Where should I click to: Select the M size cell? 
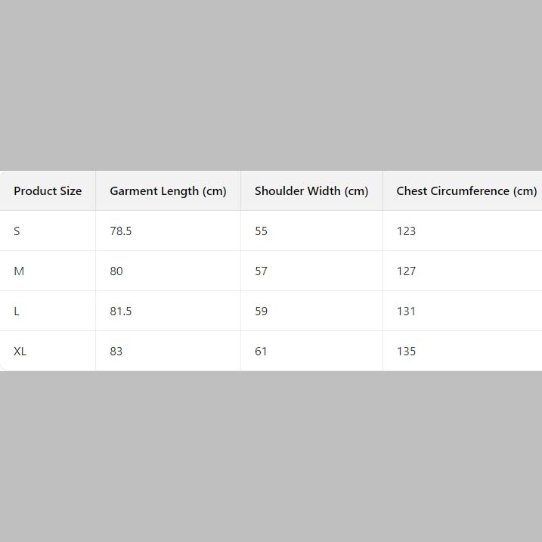[19, 271]
